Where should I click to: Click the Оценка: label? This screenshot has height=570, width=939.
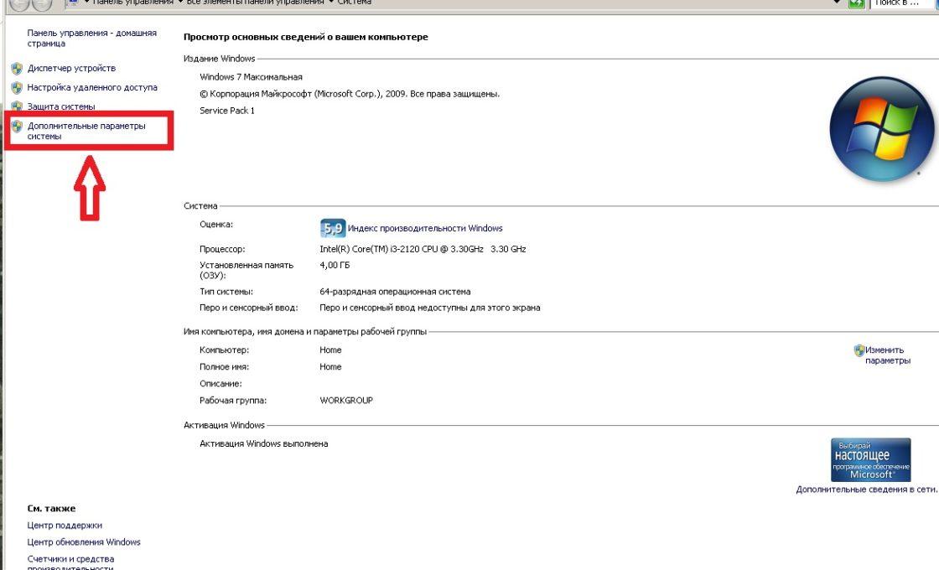[216, 225]
